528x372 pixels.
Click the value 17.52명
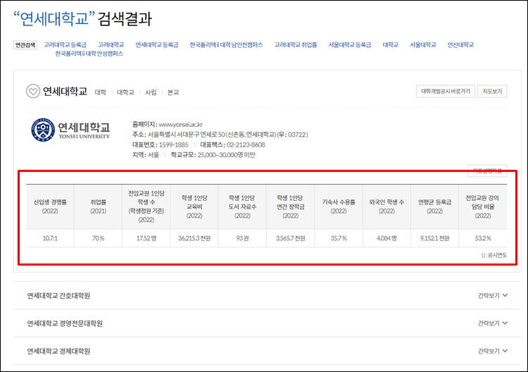pyautogui.click(x=146, y=238)
